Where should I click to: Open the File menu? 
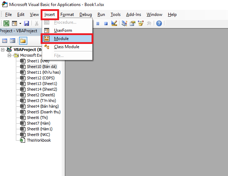click(8, 15)
